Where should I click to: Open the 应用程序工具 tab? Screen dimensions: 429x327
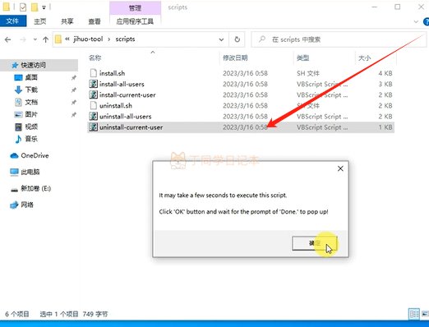point(135,21)
